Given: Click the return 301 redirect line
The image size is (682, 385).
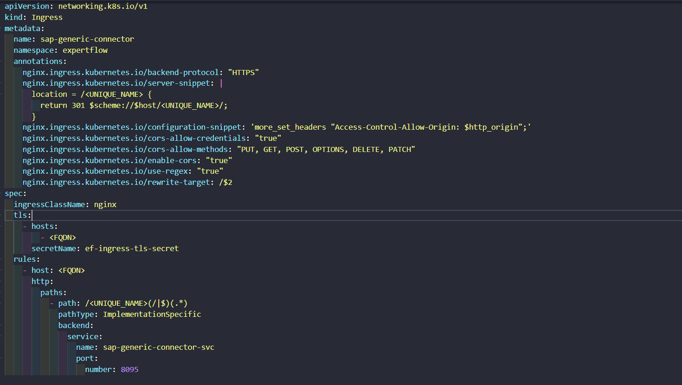Looking at the screenshot, I should click(x=134, y=106).
